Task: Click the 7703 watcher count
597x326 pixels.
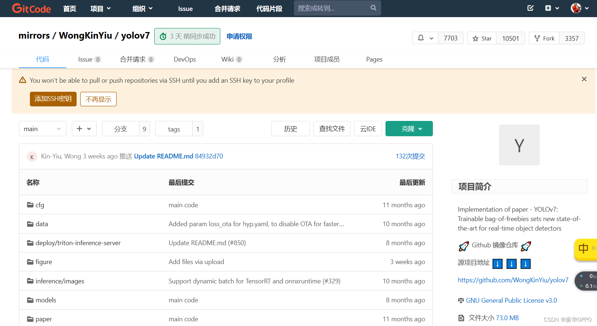Action: 450,38
